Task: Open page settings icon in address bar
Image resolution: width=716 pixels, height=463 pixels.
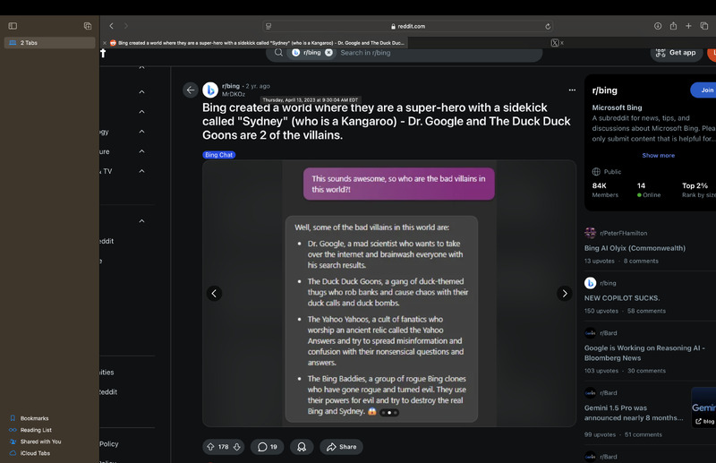Action: click(x=268, y=27)
